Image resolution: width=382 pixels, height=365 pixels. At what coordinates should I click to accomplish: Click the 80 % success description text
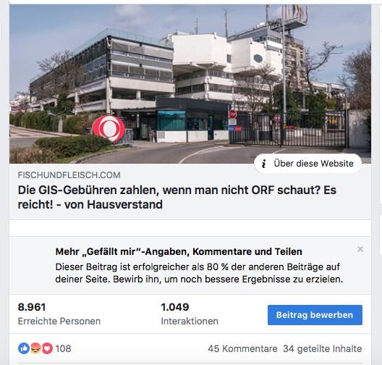(x=199, y=273)
